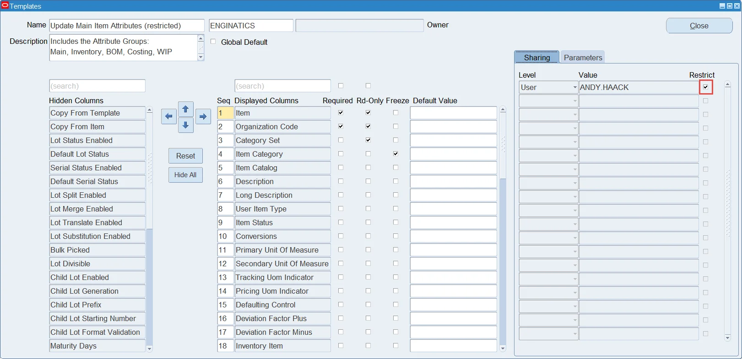Click displayed columns scroll up arrow
742x359 pixels.
coord(503,110)
